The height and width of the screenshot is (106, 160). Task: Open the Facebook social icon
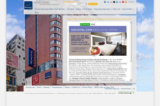click(x=105, y=2)
